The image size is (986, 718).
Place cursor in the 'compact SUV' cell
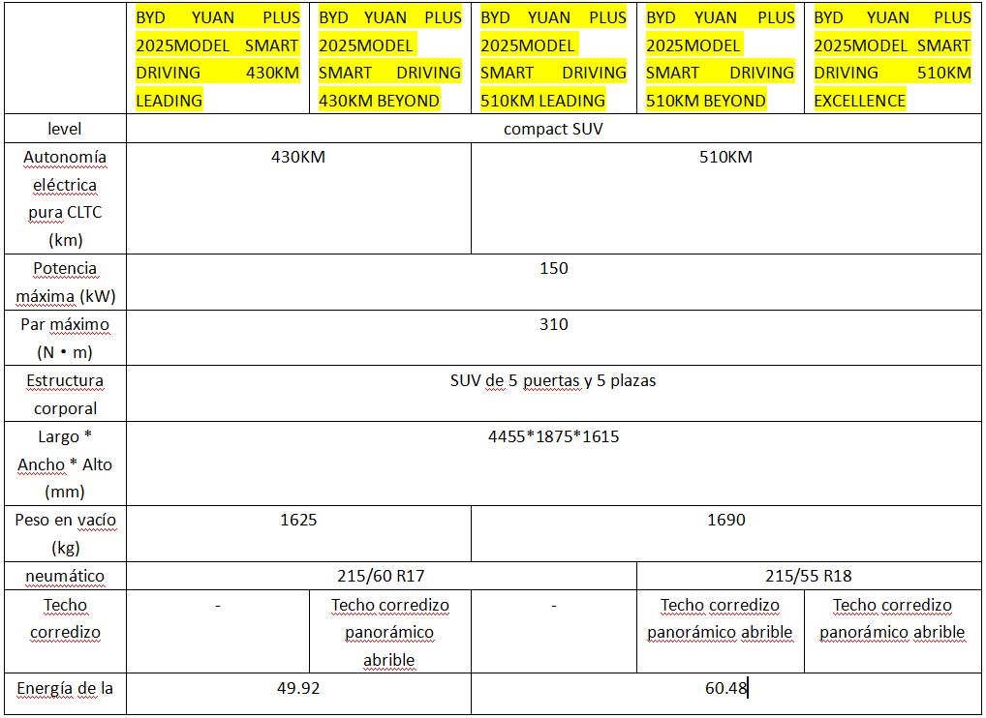pos(553,129)
